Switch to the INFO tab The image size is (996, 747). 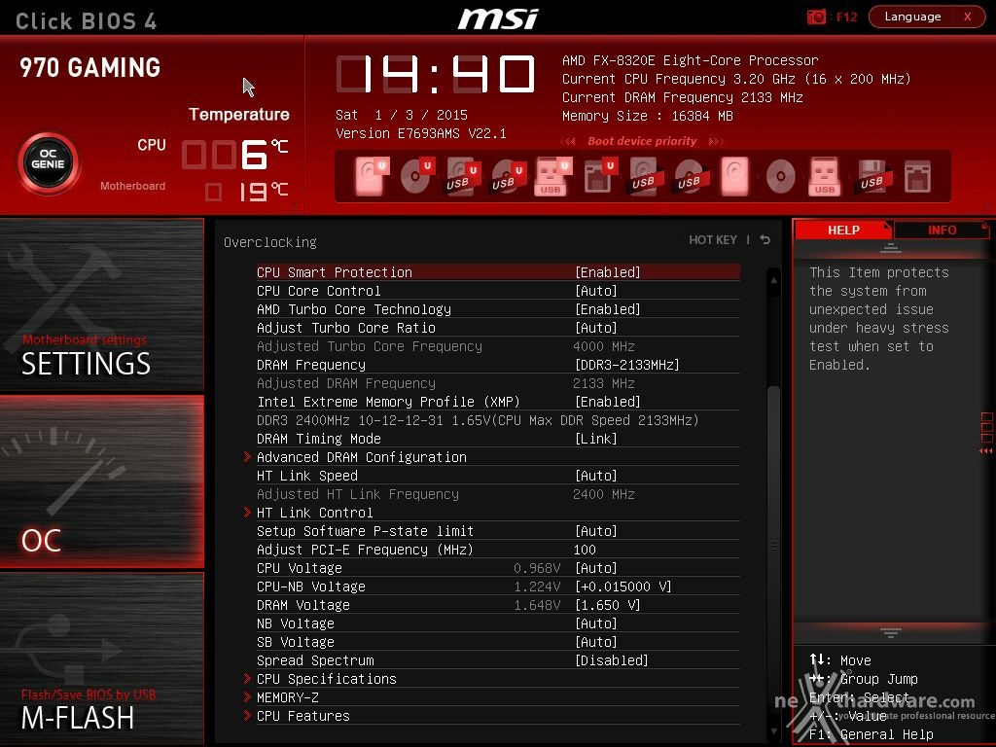(942, 230)
